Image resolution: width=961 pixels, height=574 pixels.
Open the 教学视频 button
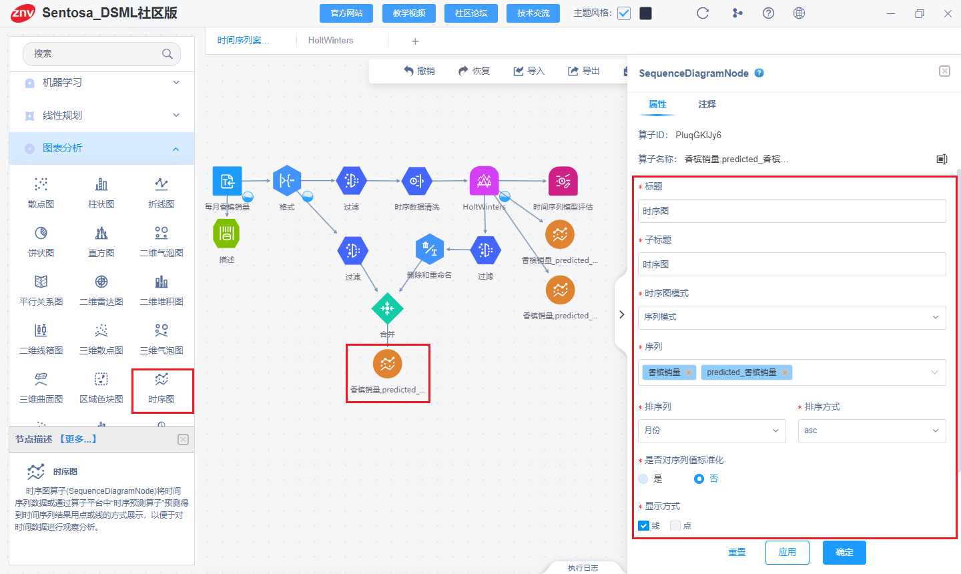[409, 13]
